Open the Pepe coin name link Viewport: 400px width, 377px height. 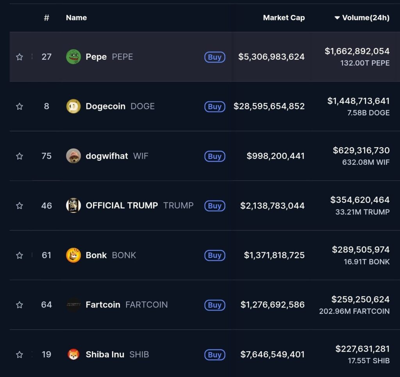(96, 57)
